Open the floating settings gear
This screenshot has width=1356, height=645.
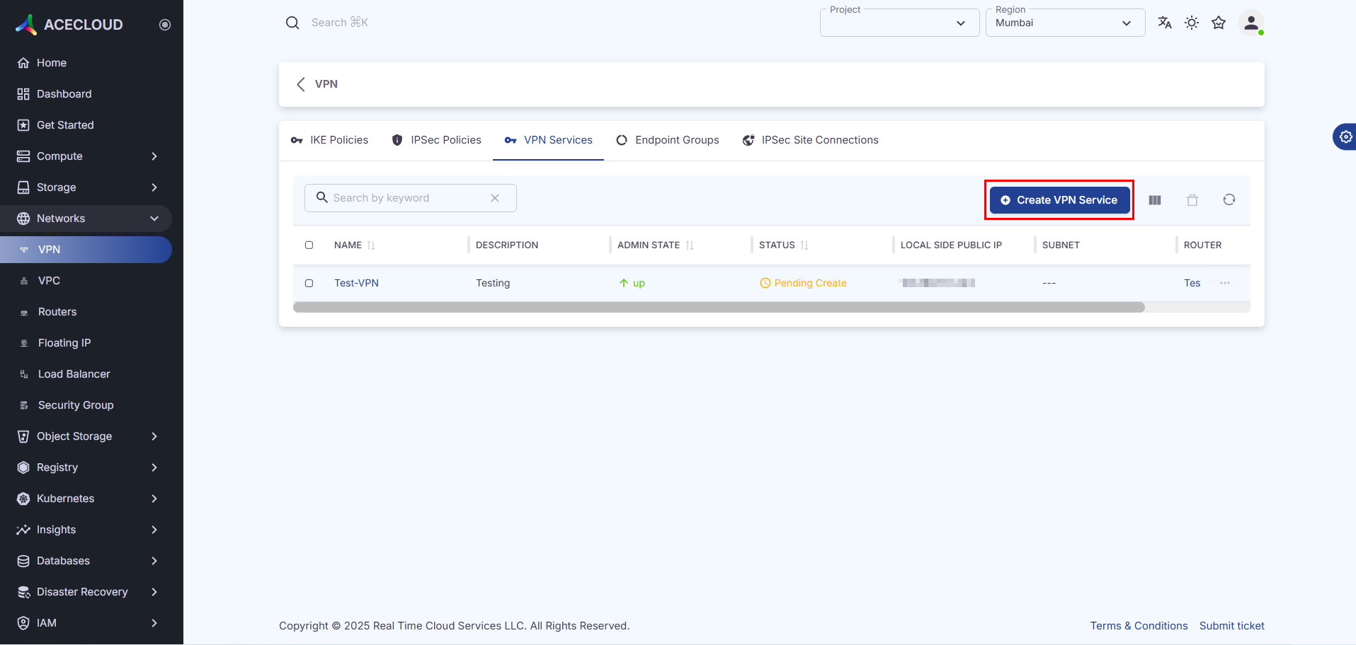[x=1345, y=136]
